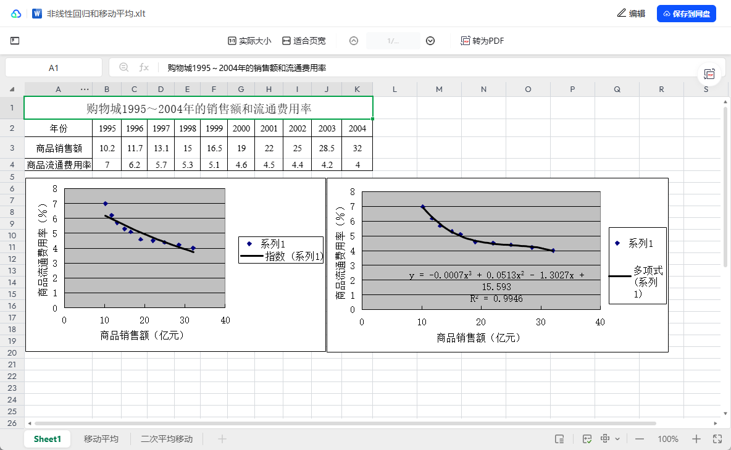The image size is (731, 450).
Task: Toggle the magnifier search icon near formula bar
Action: pyautogui.click(x=123, y=67)
